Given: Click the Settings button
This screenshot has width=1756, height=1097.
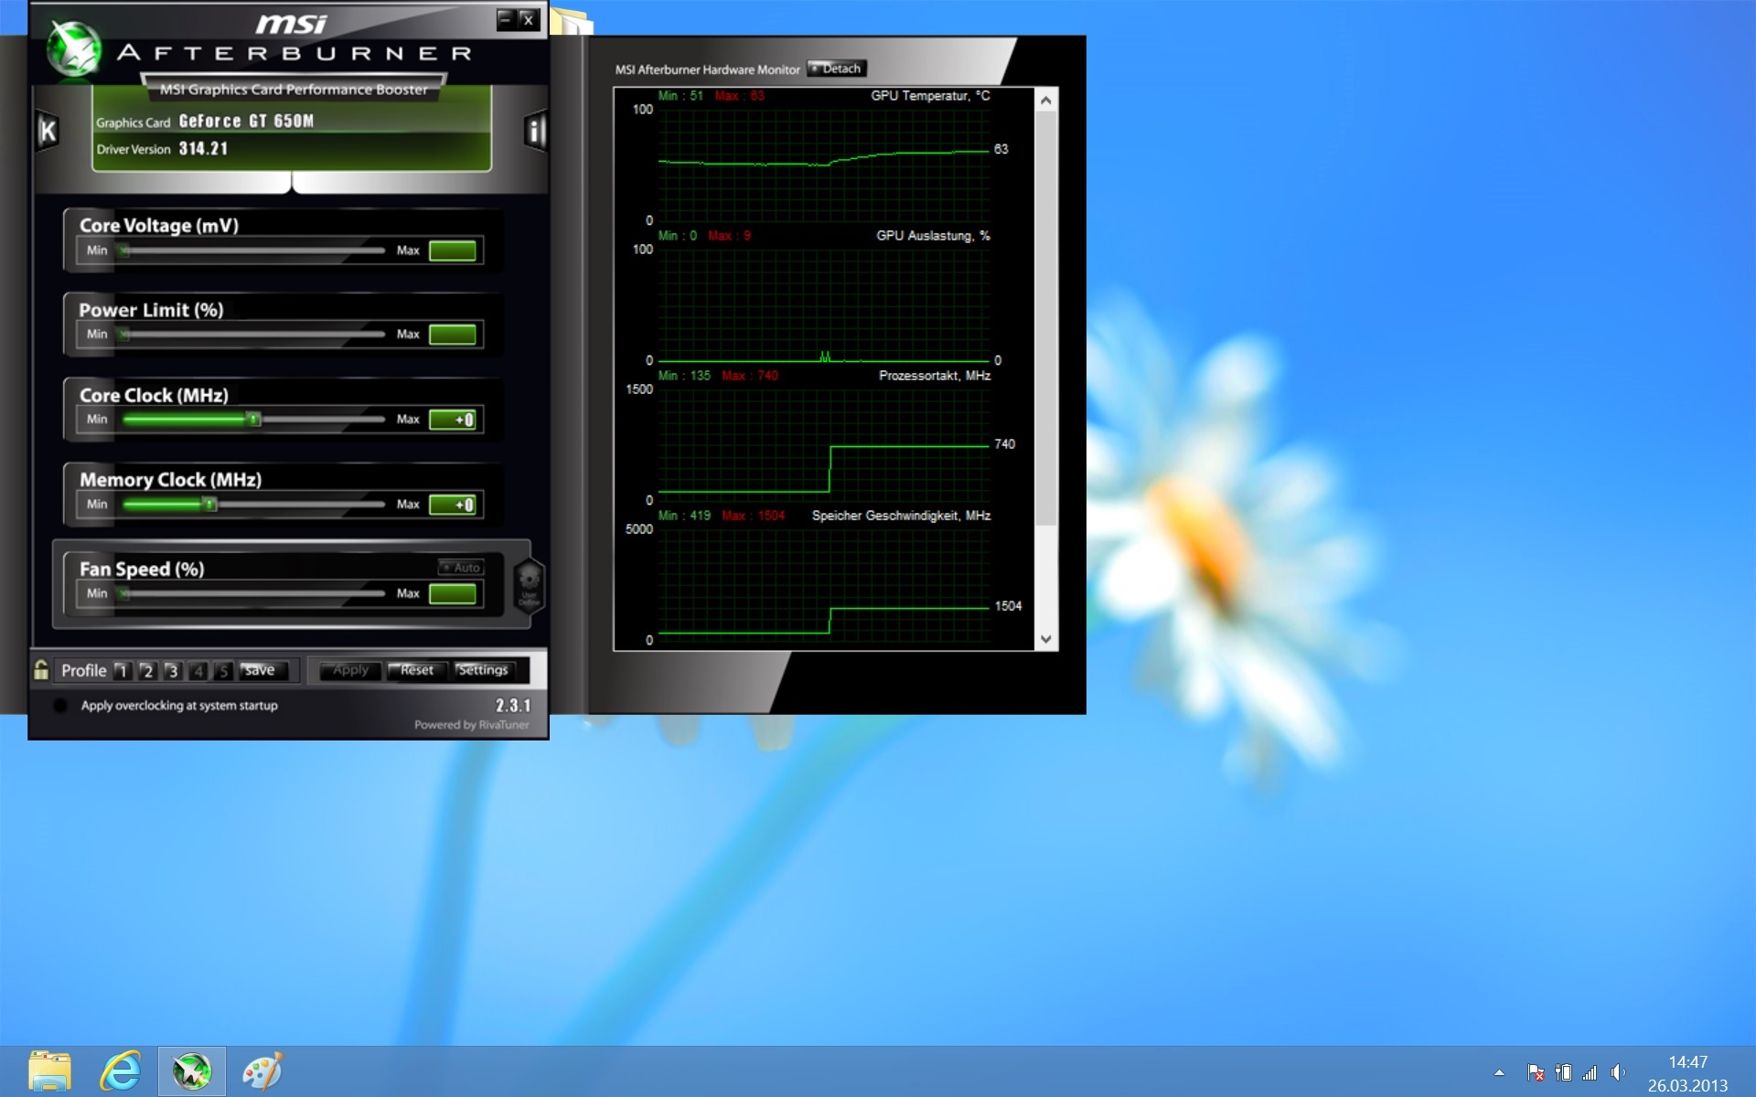Looking at the screenshot, I should [x=483, y=670].
